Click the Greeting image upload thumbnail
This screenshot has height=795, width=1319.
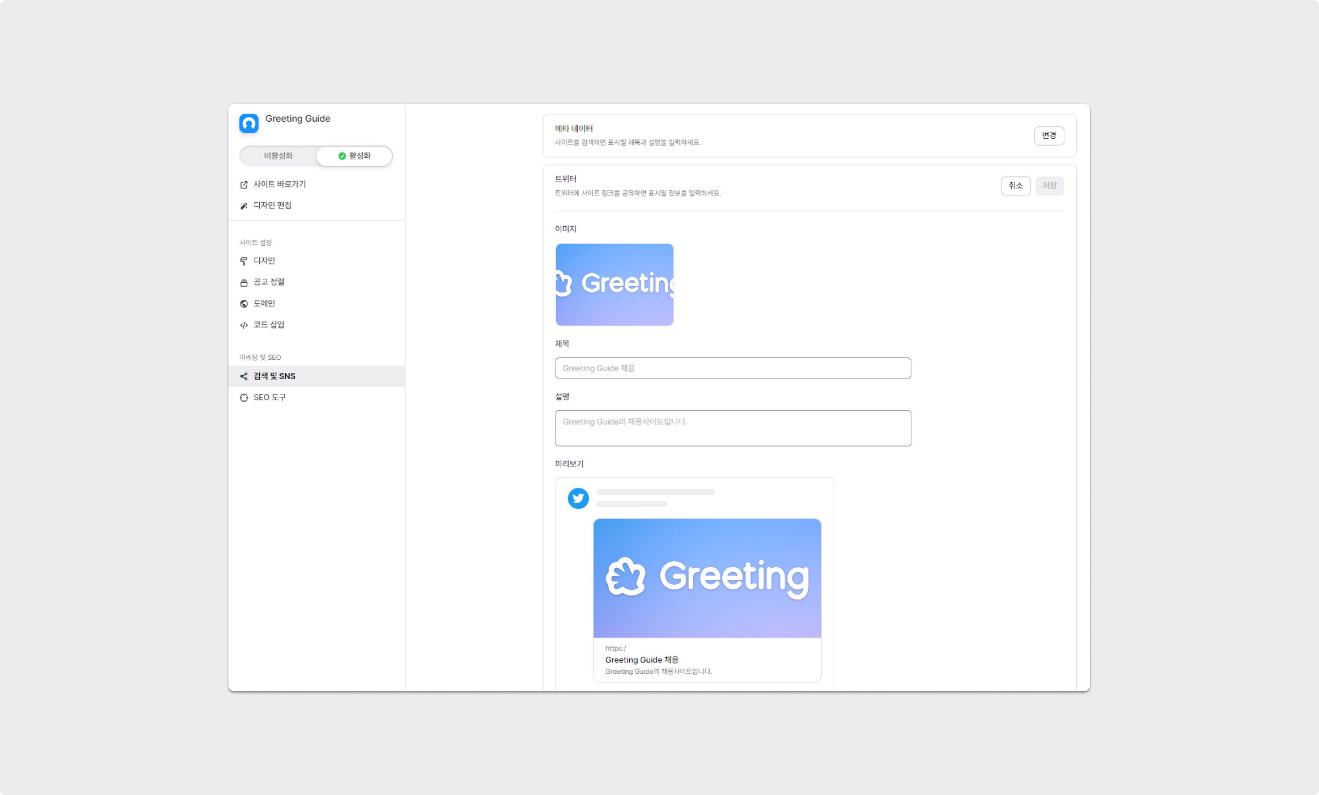pos(614,284)
